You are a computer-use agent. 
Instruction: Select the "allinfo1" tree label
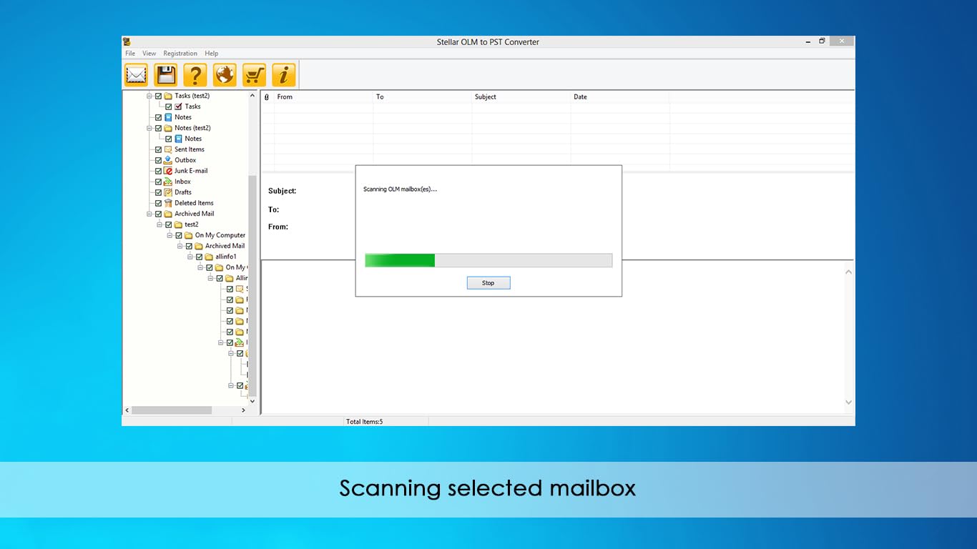(226, 257)
